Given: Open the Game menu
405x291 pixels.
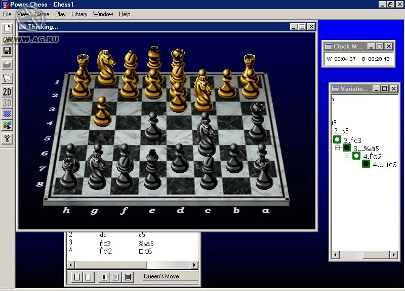Looking at the screenshot, I should (x=42, y=14).
